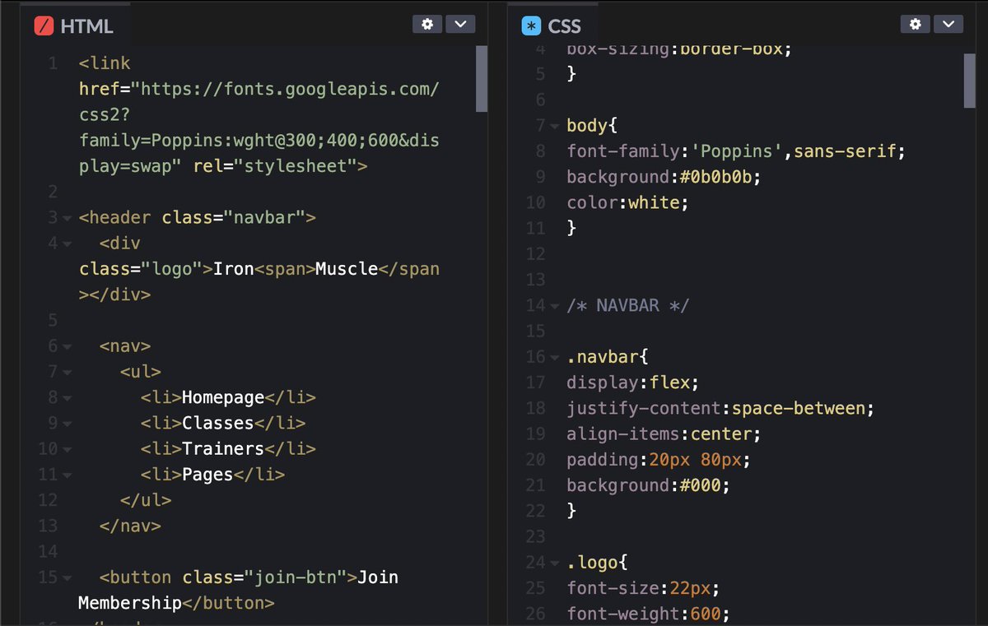Click the font-weight:600 declaration
The height and width of the screenshot is (626, 988).
click(x=648, y=614)
